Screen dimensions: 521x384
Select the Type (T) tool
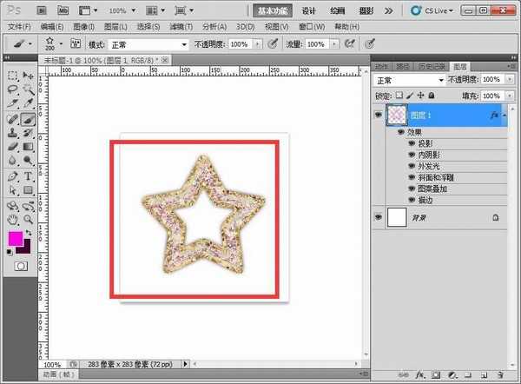[28, 176]
